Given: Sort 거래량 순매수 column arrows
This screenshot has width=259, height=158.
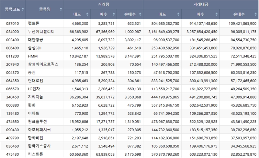Looking at the screenshot, I should tap(140, 14).
